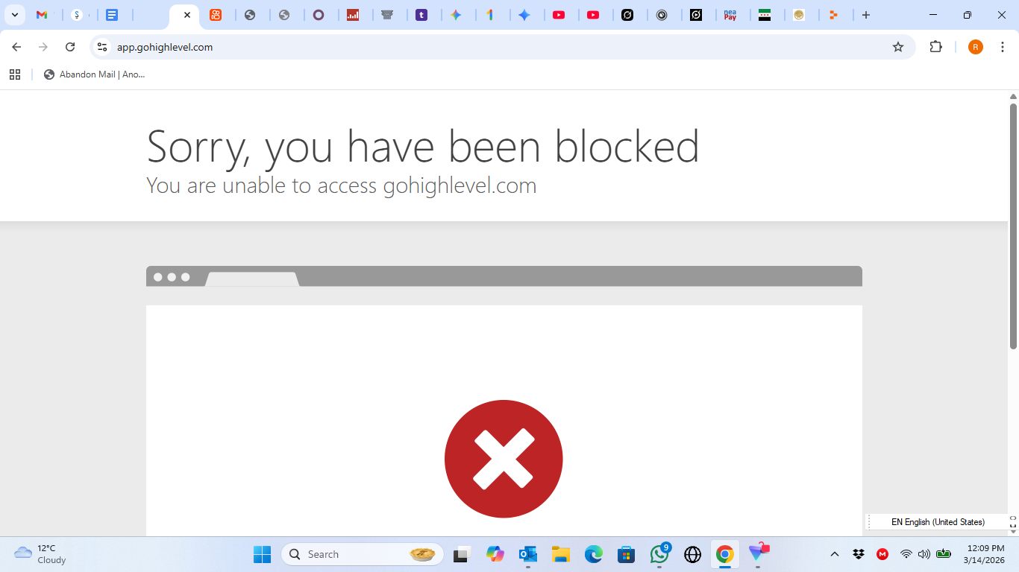
Task: Open WhatsApp from the taskbar
Action: click(x=659, y=554)
